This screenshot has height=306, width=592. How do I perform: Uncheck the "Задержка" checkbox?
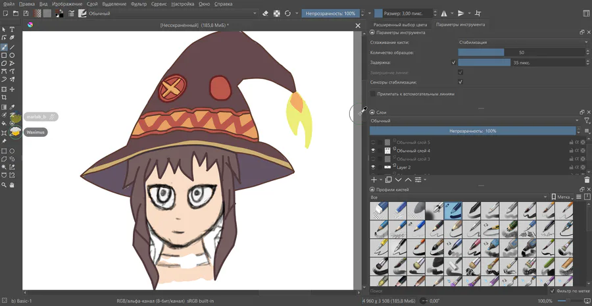pos(454,63)
